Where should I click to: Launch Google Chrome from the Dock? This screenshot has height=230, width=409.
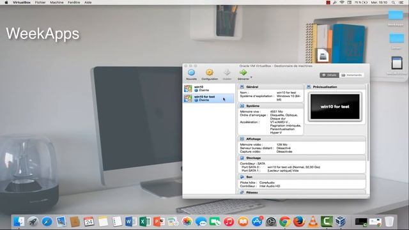coord(285,222)
